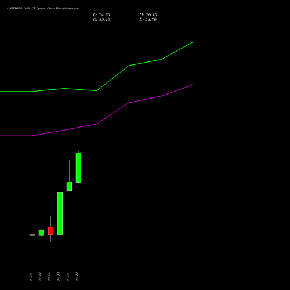Click the UNITDSPR CE Options chart title
290x290 pixels.
click(x=43, y=8)
